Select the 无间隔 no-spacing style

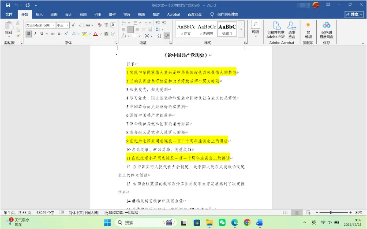coord(207,29)
